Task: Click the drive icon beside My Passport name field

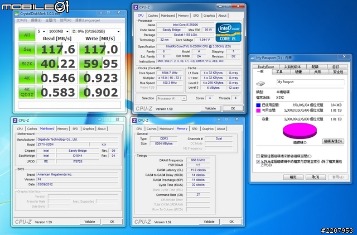Action: pos(260,83)
